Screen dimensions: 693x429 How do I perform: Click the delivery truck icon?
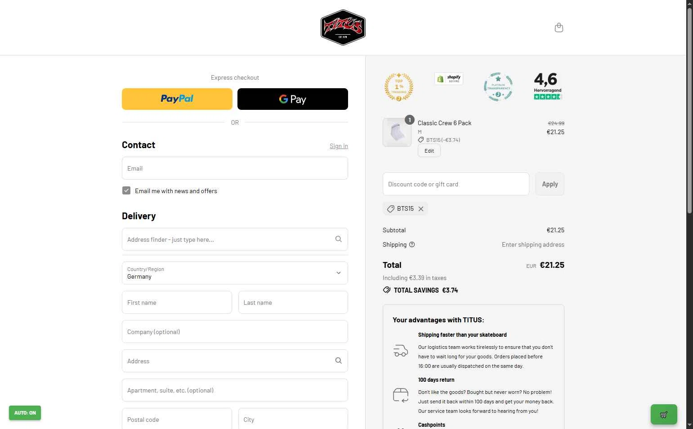pyautogui.click(x=401, y=350)
